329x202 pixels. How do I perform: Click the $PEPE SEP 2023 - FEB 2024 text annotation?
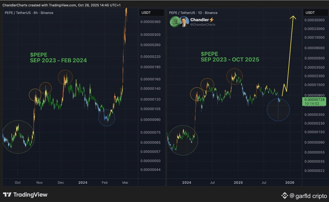point(58,57)
